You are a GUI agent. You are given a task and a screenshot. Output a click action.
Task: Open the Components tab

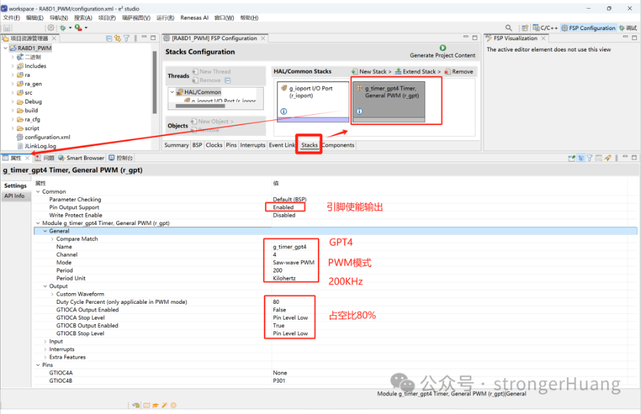tap(338, 145)
